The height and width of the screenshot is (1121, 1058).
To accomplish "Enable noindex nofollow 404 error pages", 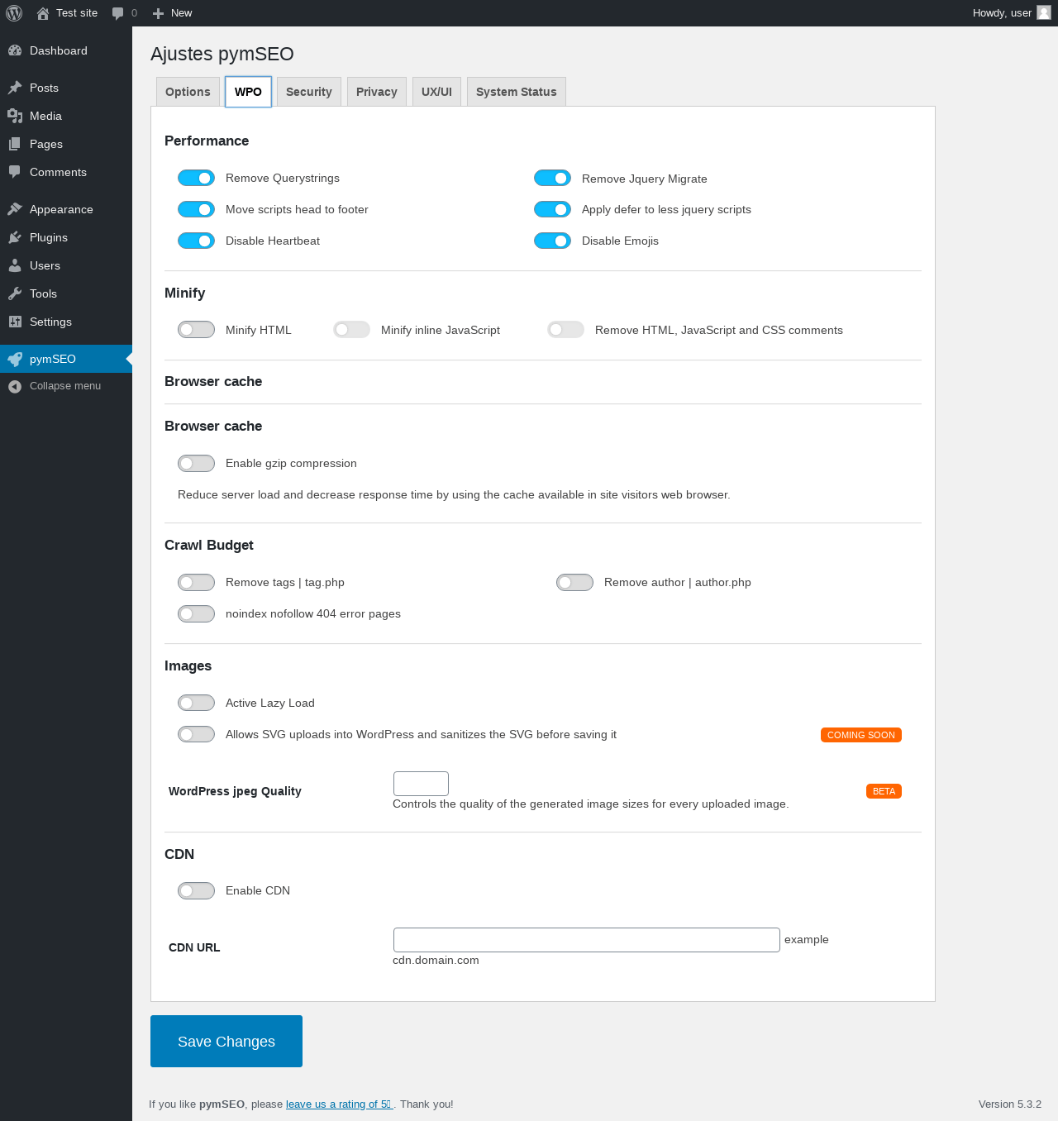I will [196, 613].
